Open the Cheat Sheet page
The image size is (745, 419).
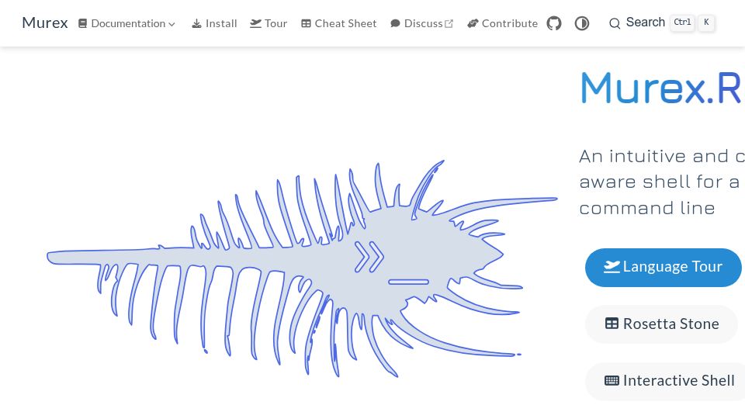339,23
